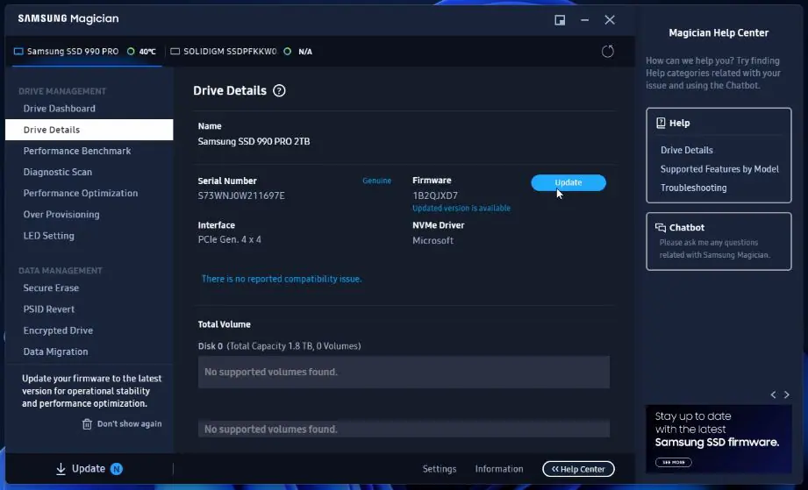This screenshot has height=490, width=808.
Task: Go to next Help Center banner
Action: pyautogui.click(x=786, y=394)
